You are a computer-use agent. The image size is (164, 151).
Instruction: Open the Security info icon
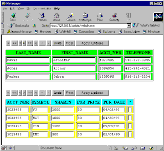click(x=114, y=17)
